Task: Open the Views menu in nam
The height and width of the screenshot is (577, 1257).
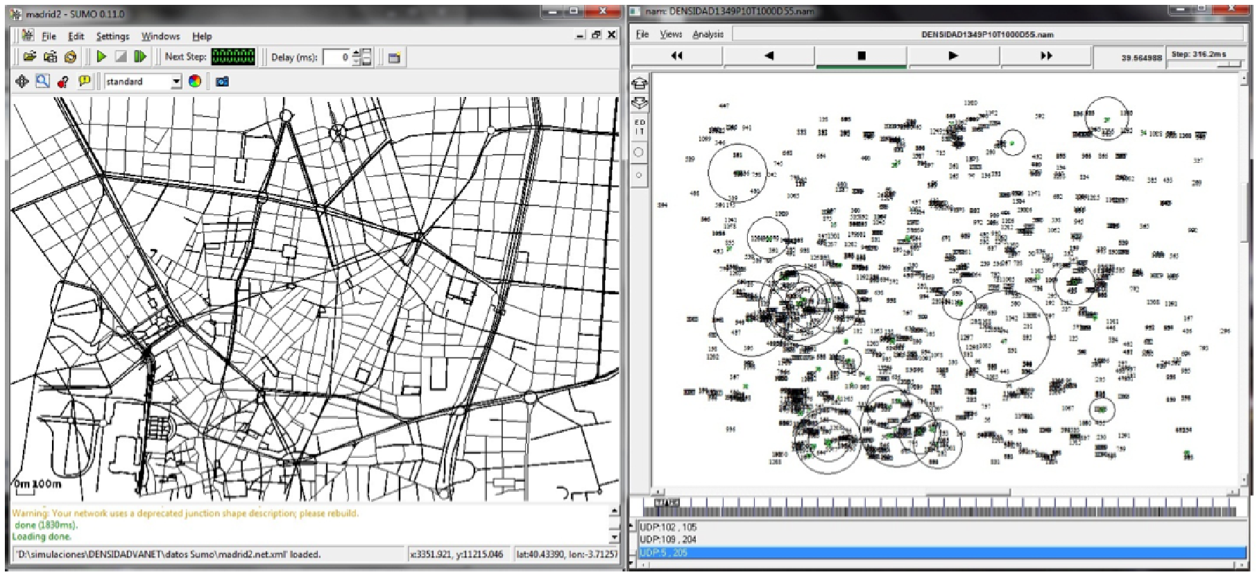Action: pos(670,34)
